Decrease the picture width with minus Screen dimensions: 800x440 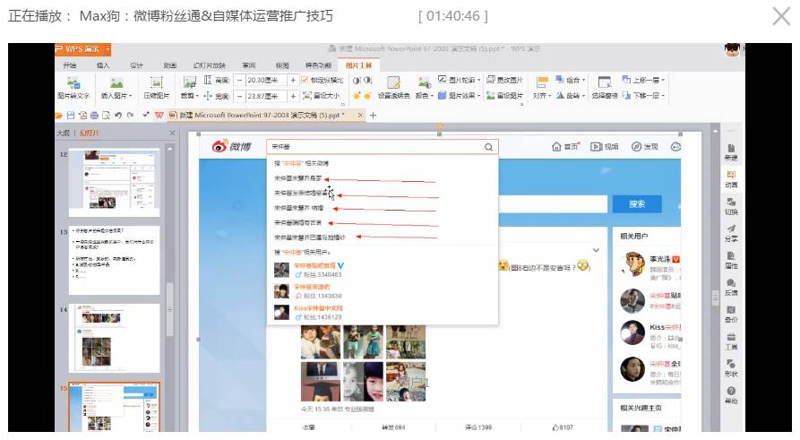point(239,96)
